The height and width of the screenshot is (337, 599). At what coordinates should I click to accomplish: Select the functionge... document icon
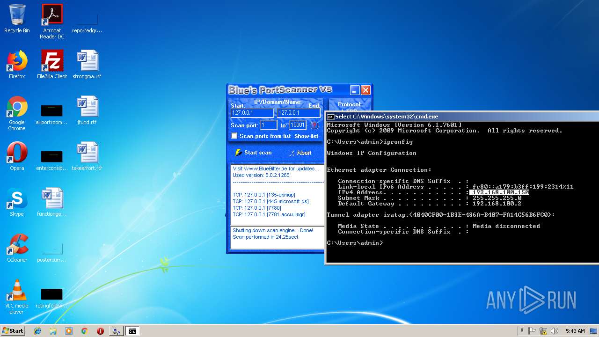click(52, 202)
